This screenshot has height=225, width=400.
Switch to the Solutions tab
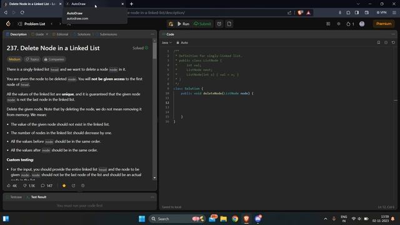82,34
